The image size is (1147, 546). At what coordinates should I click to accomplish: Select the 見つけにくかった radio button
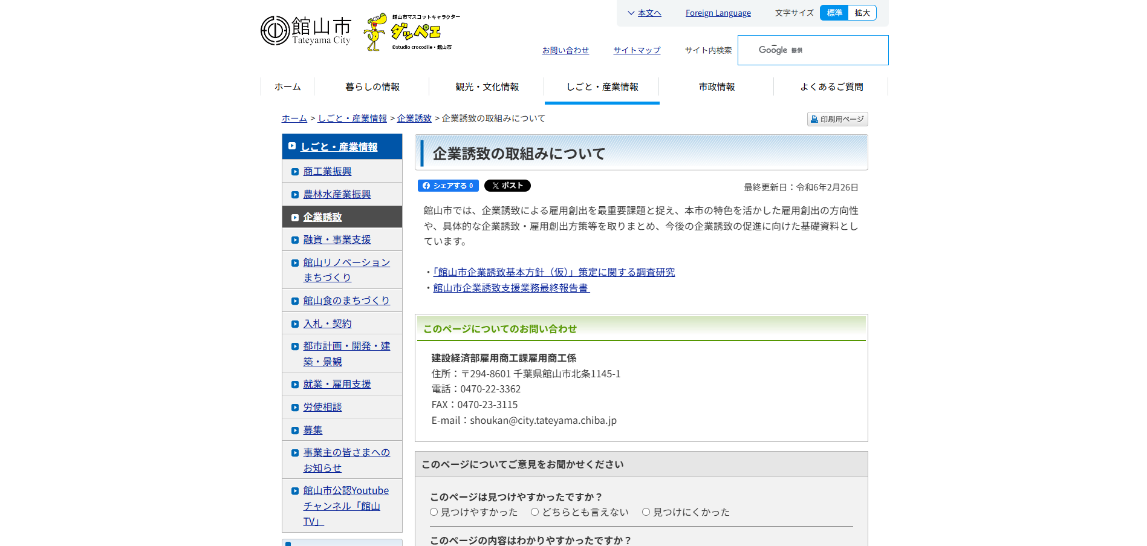[646, 512]
